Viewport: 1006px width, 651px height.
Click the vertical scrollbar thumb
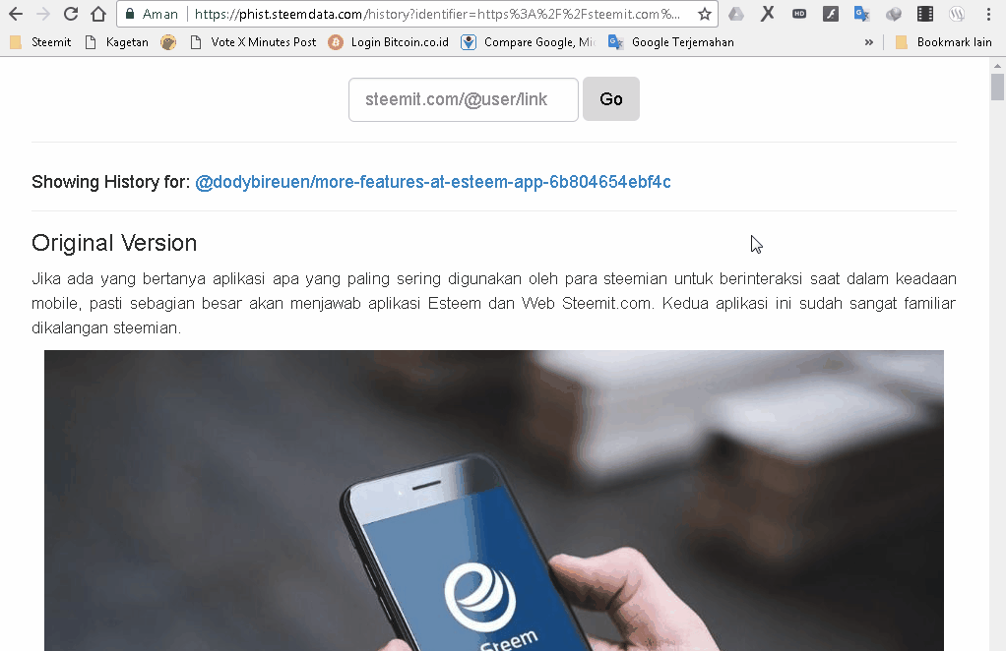click(x=997, y=88)
